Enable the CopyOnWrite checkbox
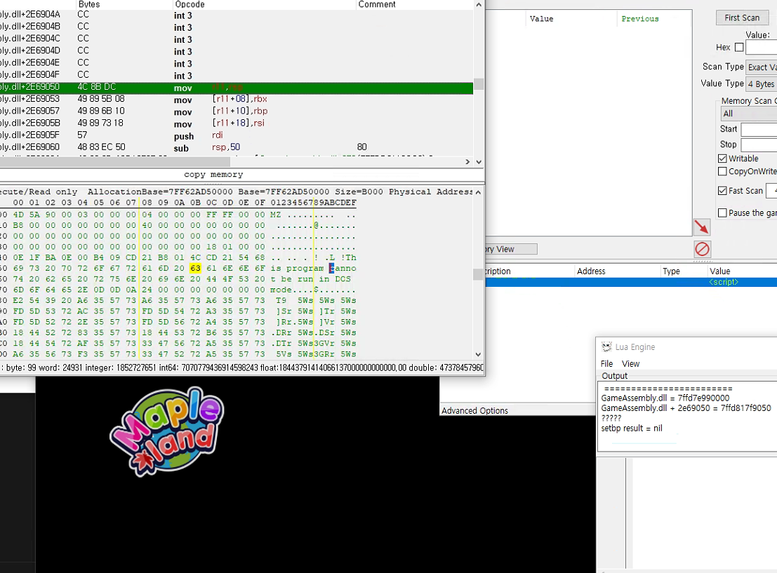 (x=722, y=171)
